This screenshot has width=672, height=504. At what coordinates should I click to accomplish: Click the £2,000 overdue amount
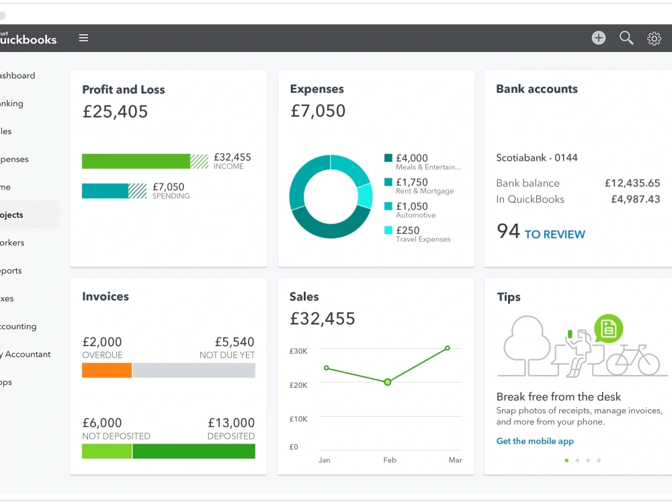click(102, 341)
